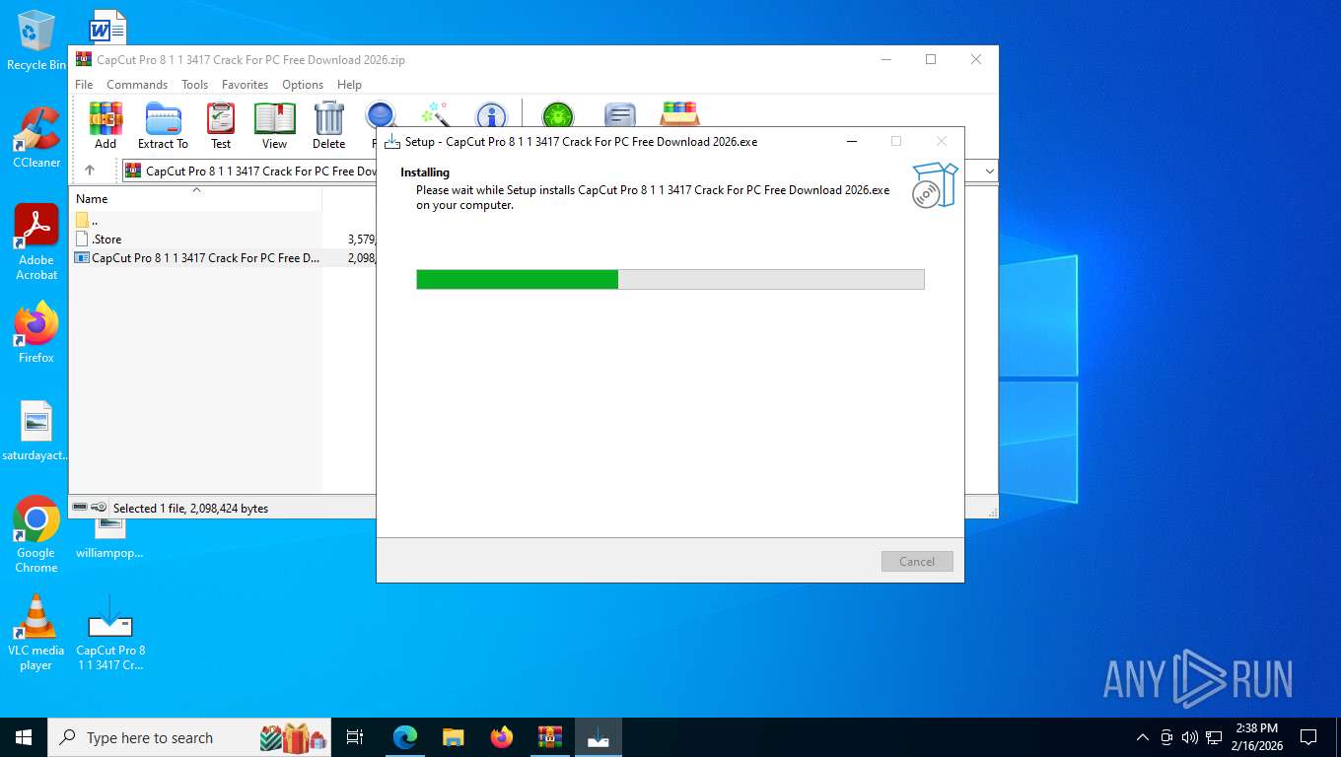The height and width of the screenshot is (757, 1341).
Task: Open the Options menu
Action: (x=303, y=85)
